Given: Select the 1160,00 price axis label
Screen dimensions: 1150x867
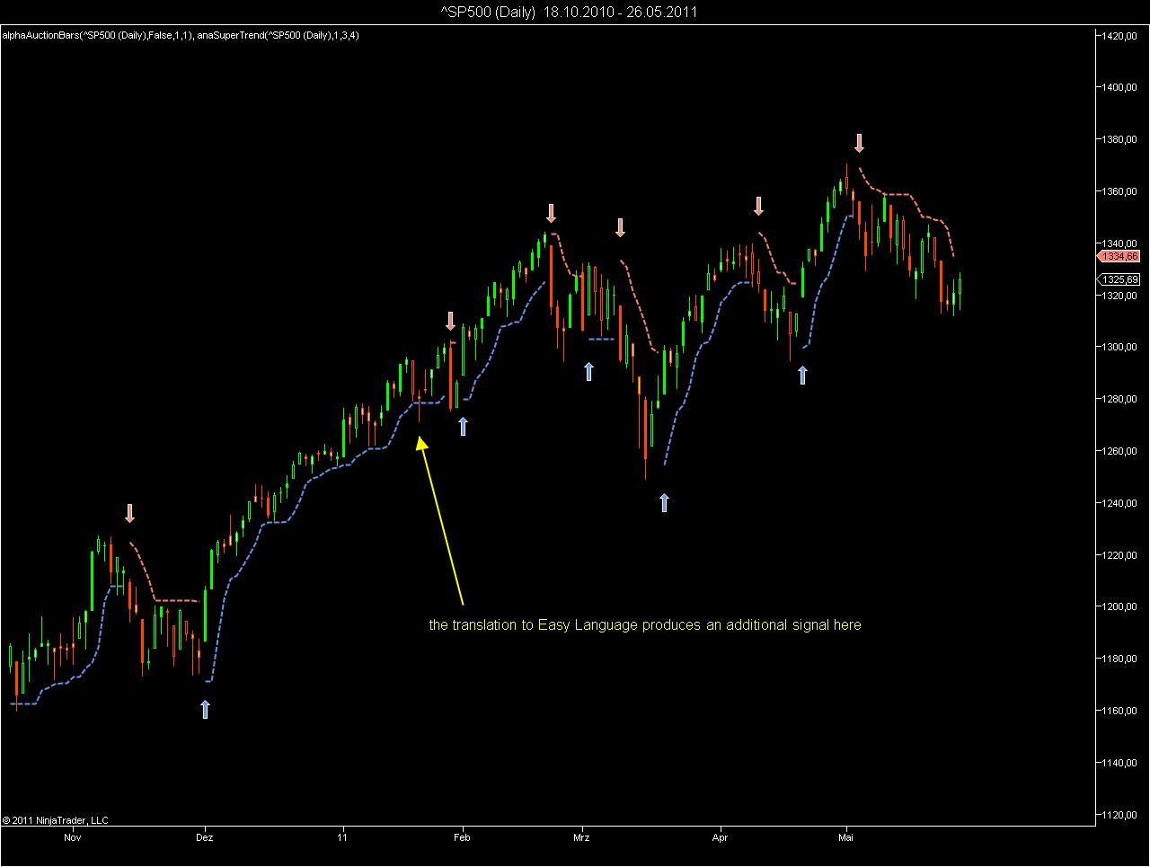Looking at the screenshot, I should click(x=1119, y=712).
